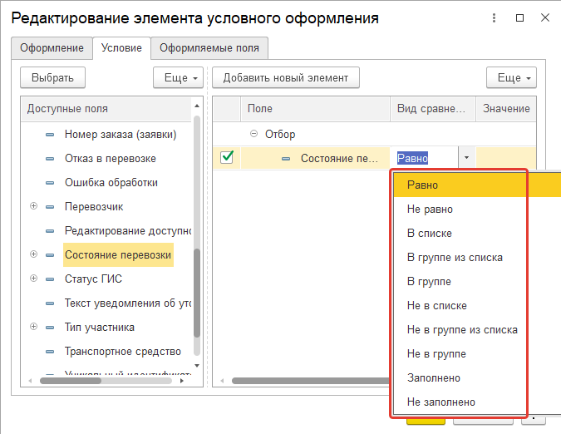Select Тип участника field
Screen dimensions: 561x434
tap(100, 328)
